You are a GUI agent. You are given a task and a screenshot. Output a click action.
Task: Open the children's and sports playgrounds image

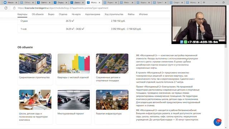tap(112, 63)
